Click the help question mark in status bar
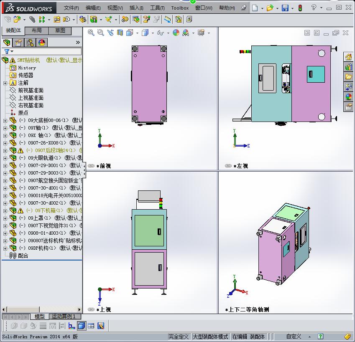 click(320, 336)
